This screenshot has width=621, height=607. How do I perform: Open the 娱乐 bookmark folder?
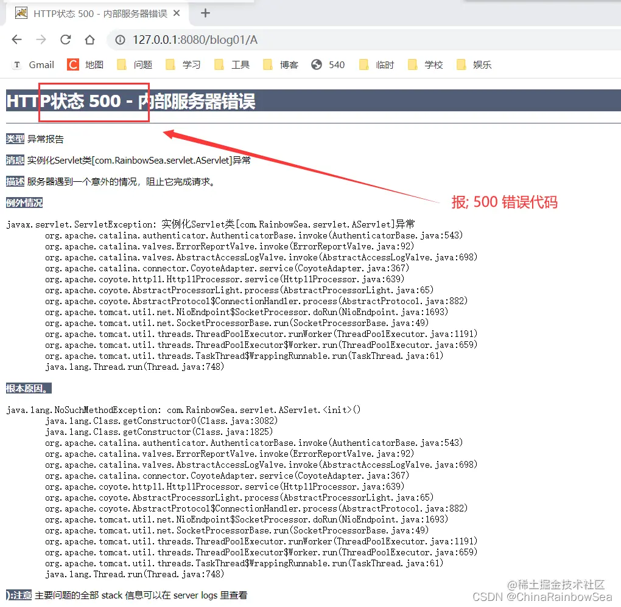click(x=474, y=64)
